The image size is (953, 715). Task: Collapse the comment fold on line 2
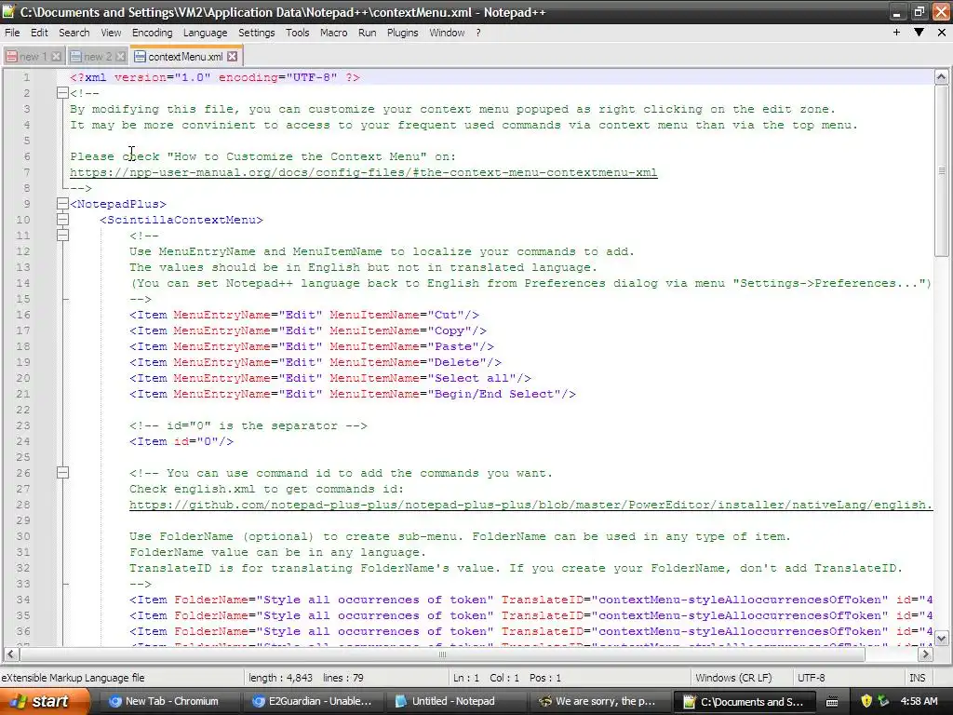click(62, 93)
